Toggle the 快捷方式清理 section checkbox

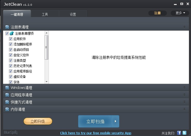tap(7, 102)
